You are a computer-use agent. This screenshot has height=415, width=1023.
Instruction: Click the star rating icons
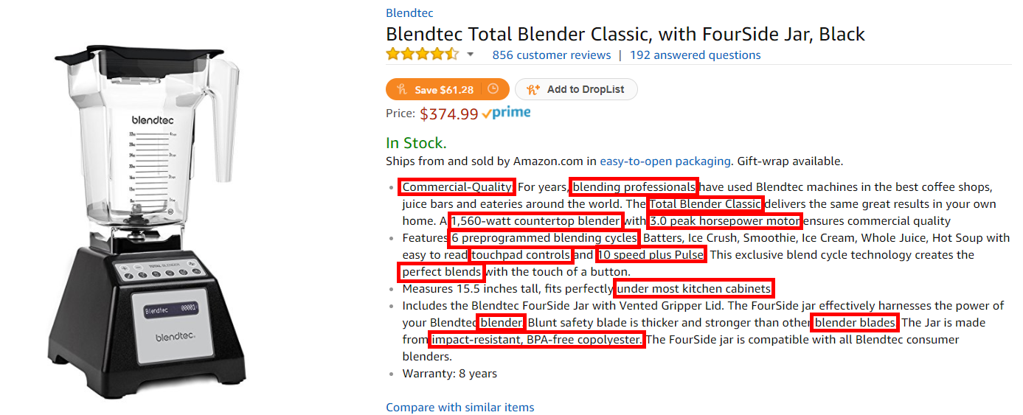pos(422,55)
